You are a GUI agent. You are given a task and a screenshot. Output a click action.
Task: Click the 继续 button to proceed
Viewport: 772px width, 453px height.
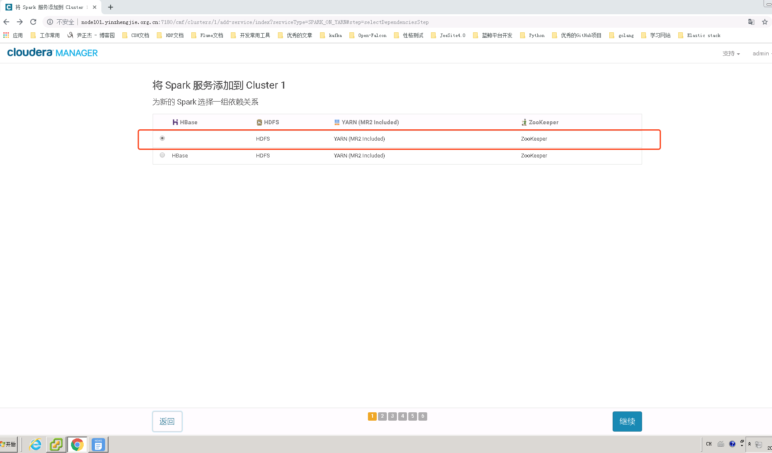tap(627, 421)
